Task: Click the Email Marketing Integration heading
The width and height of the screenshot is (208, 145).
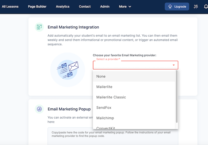Action: tap(73, 27)
